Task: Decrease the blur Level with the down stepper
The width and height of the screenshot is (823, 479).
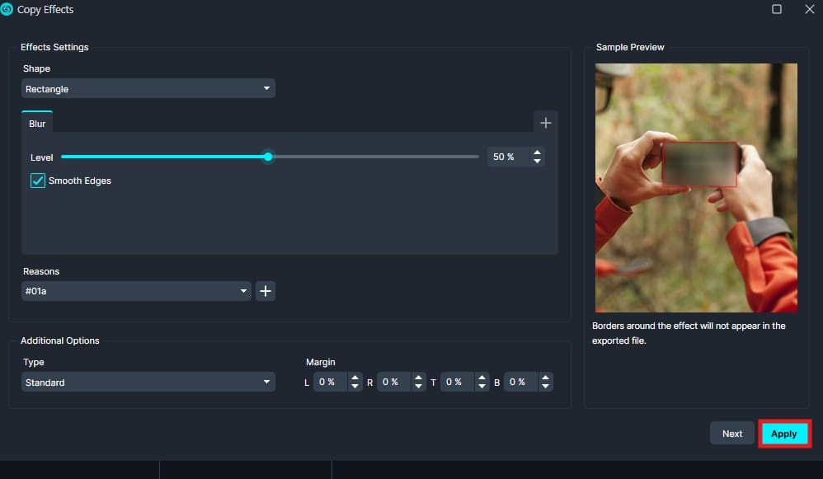Action: pos(537,161)
